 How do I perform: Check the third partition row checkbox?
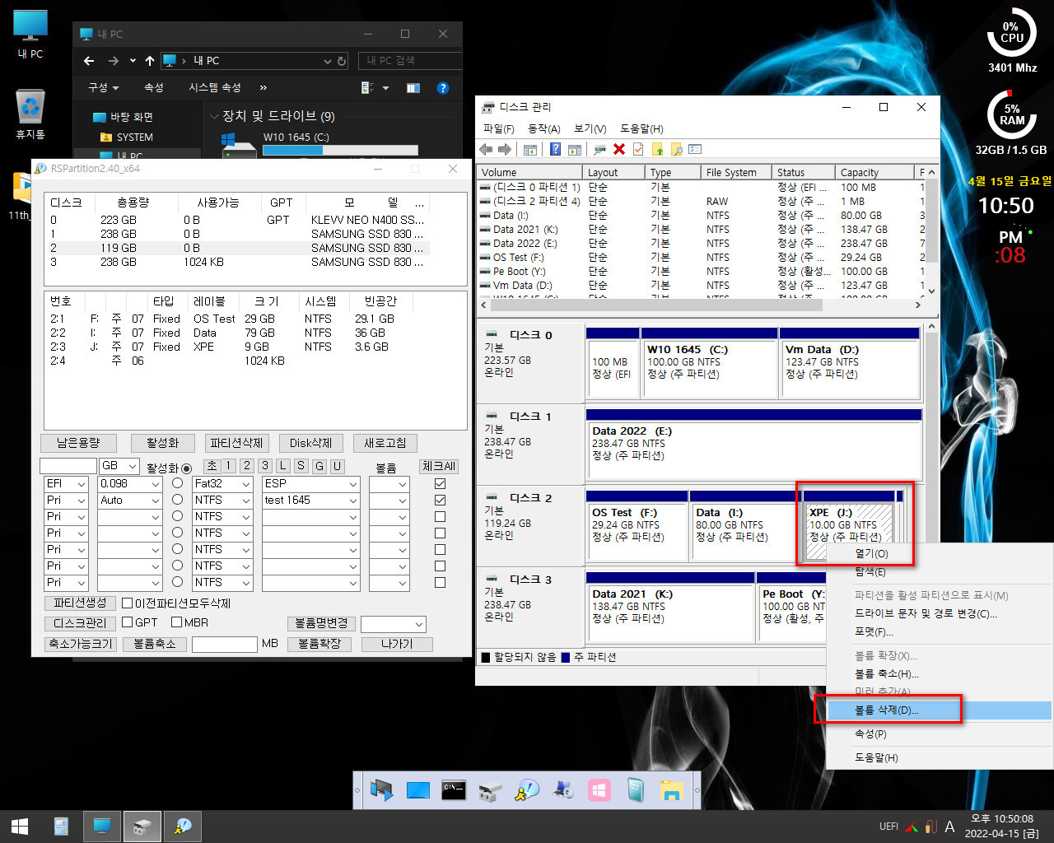tap(440, 516)
